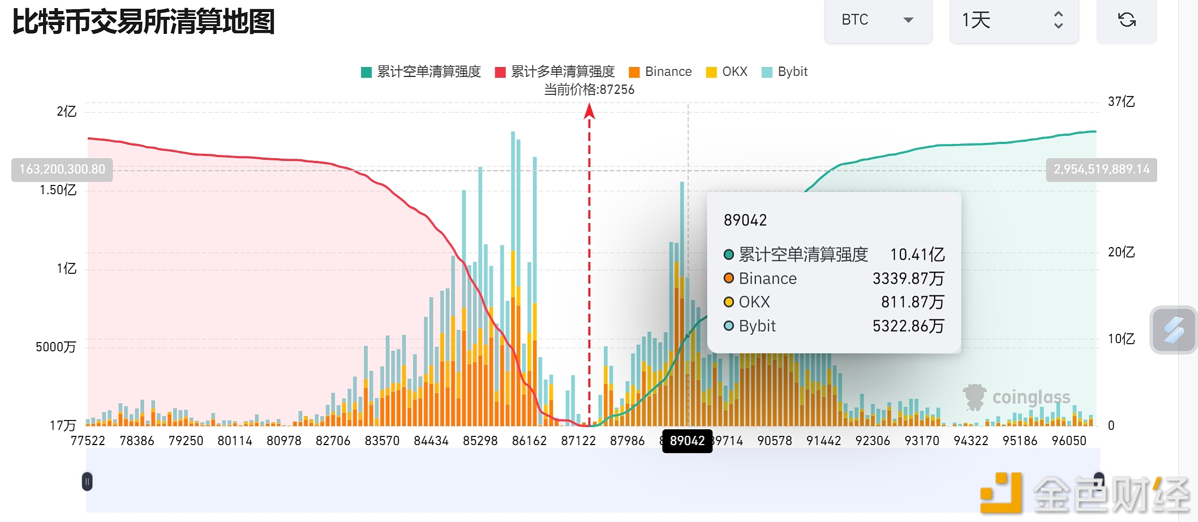Toggle 累计空单清算强度 legend series
Image resolution: width=1198 pixels, height=522 pixels.
[x=421, y=71]
